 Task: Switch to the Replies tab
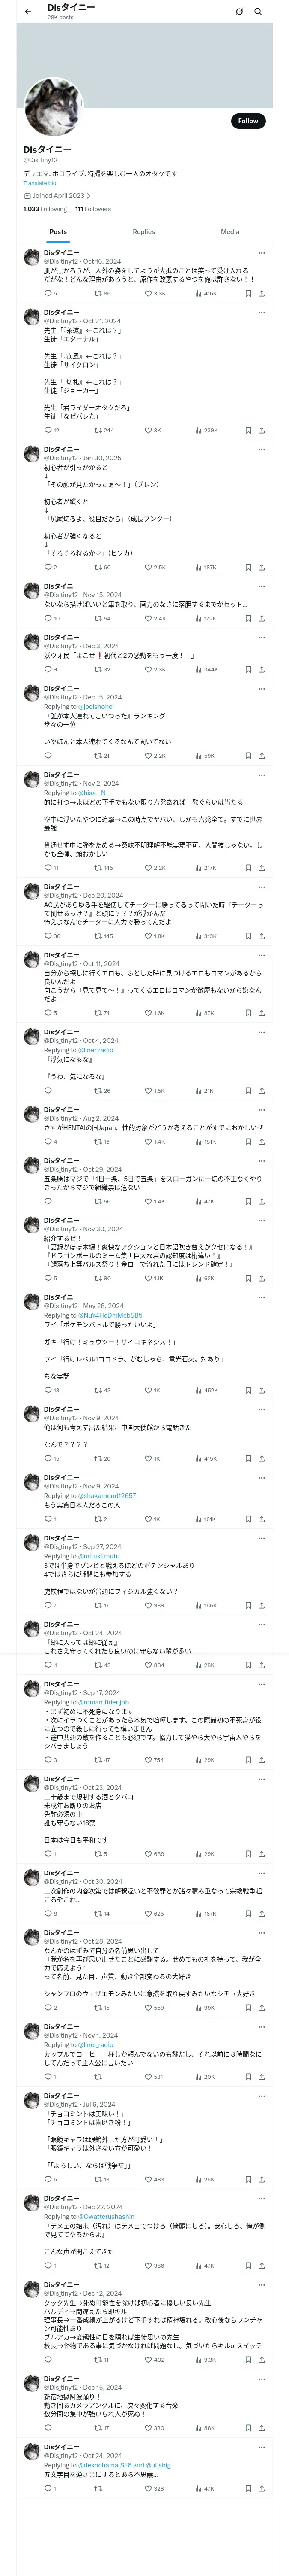tap(143, 232)
